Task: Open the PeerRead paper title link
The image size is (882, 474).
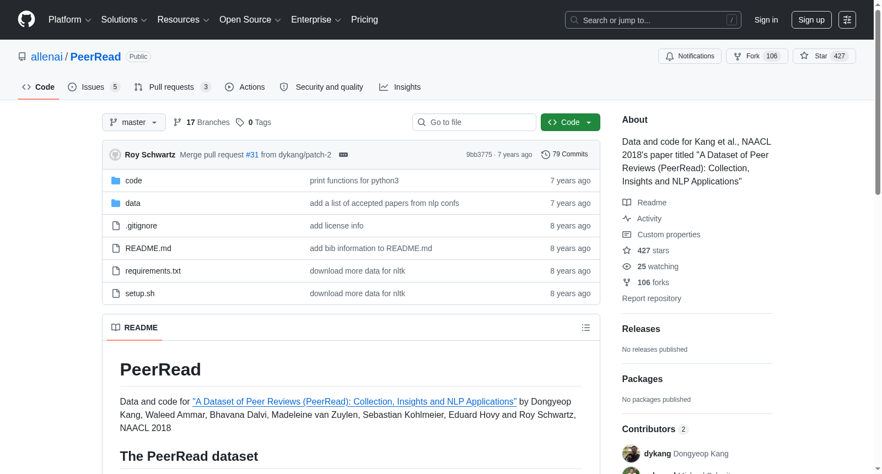Action: pos(354,402)
